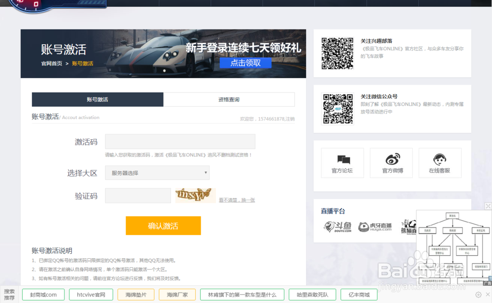
Task: Click the 微信公众号 QR code
Action: tap(338, 109)
